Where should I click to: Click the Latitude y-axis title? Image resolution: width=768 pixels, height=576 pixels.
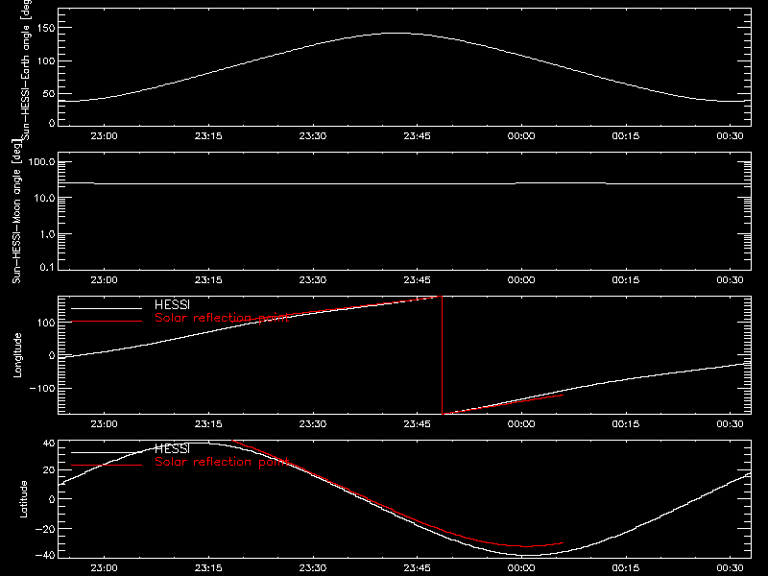point(23,499)
